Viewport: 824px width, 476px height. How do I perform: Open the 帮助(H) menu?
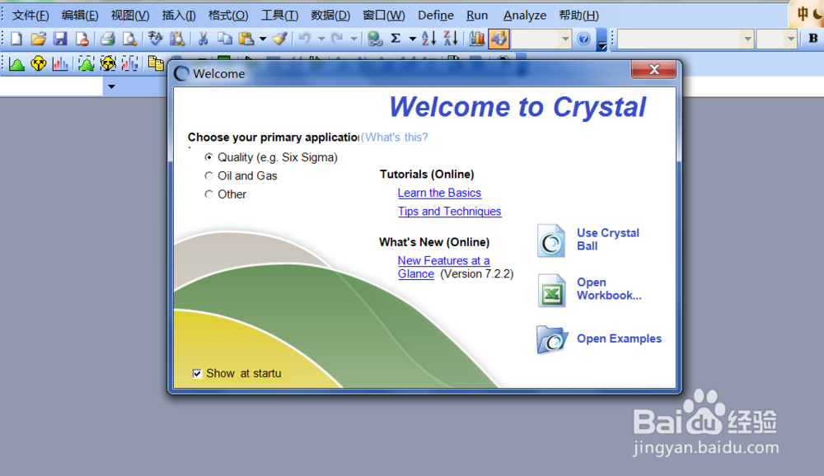coord(578,16)
